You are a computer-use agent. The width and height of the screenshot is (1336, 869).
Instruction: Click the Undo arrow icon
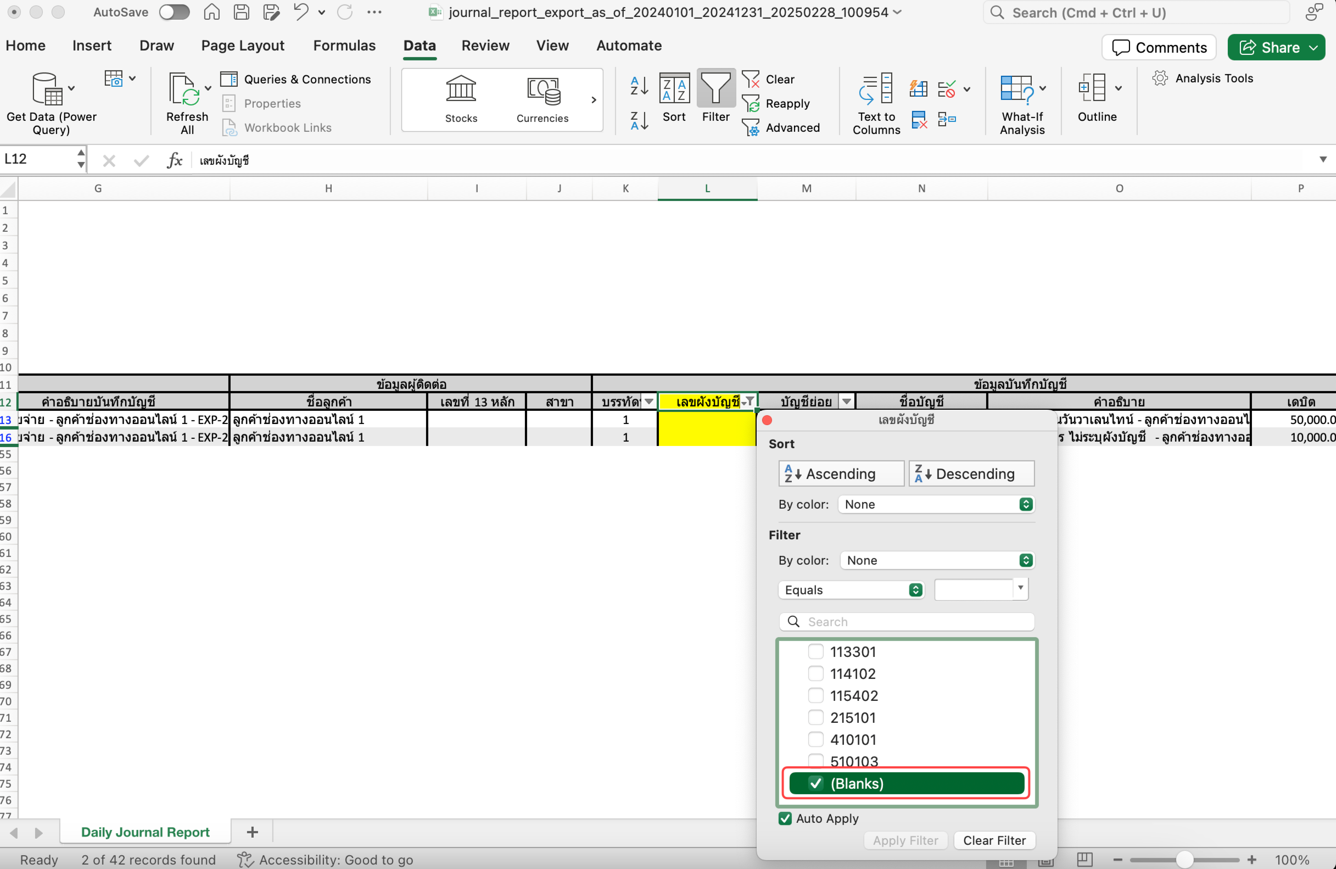coord(301,12)
